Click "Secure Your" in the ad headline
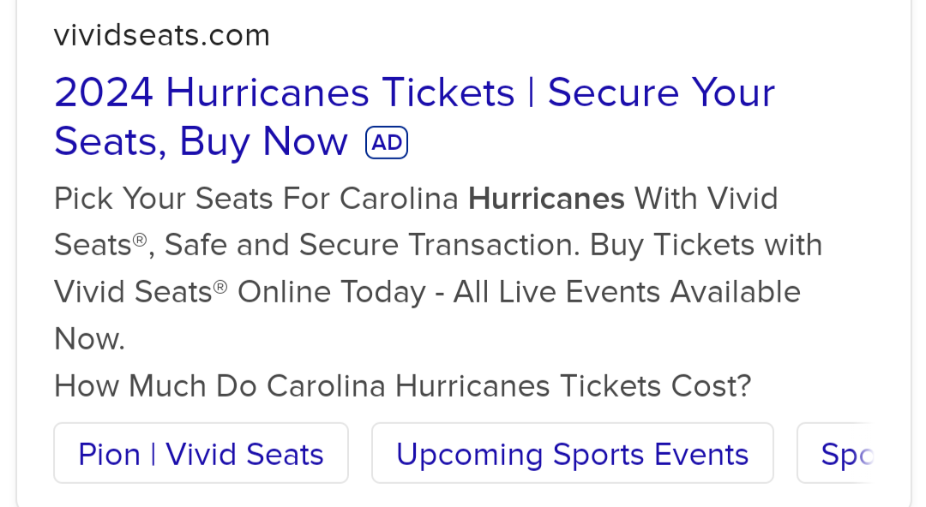The image size is (926, 507). pyautogui.click(x=661, y=93)
